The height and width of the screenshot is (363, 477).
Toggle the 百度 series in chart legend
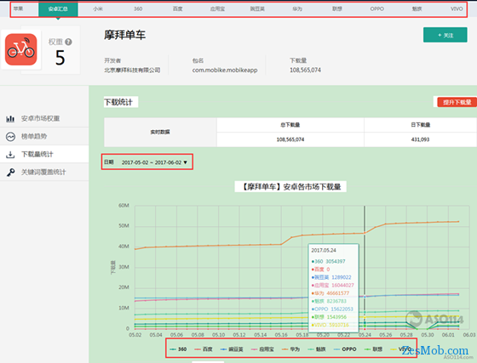click(204, 349)
